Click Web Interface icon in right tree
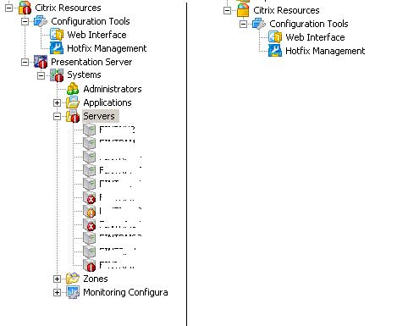This screenshot has height=326, width=397. (x=275, y=37)
